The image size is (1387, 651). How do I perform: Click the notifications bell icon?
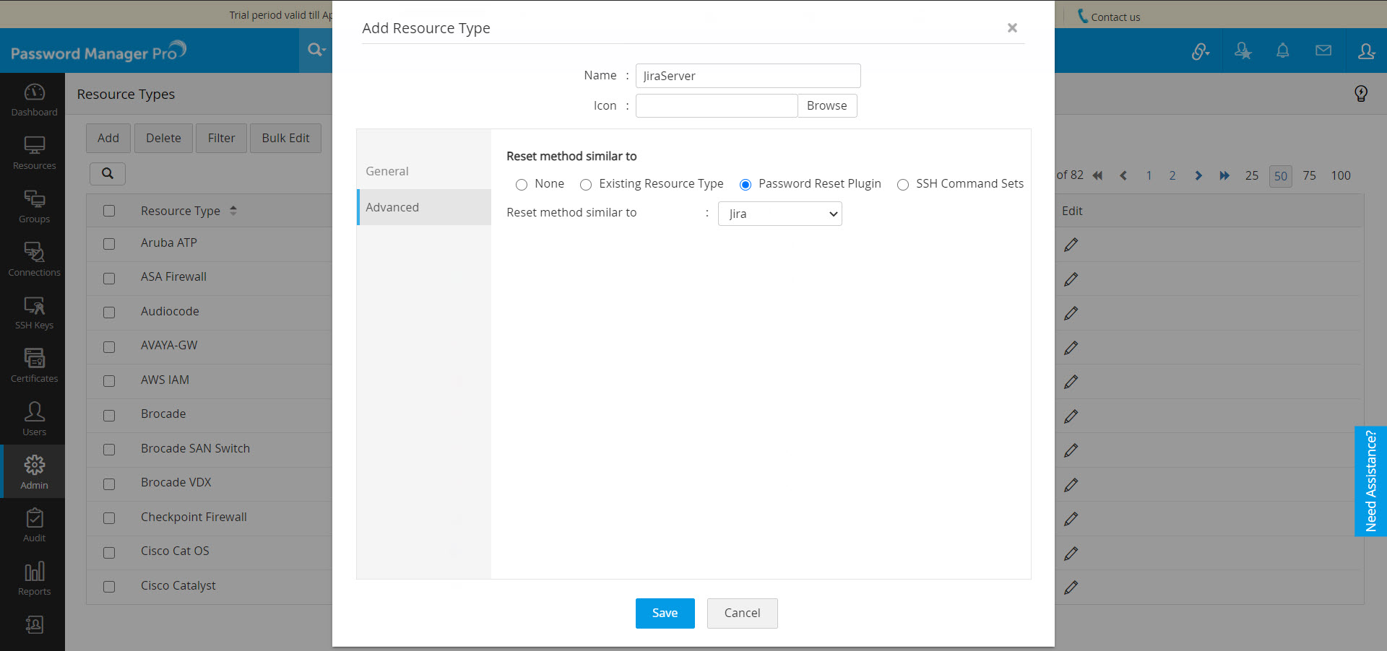tap(1282, 51)
